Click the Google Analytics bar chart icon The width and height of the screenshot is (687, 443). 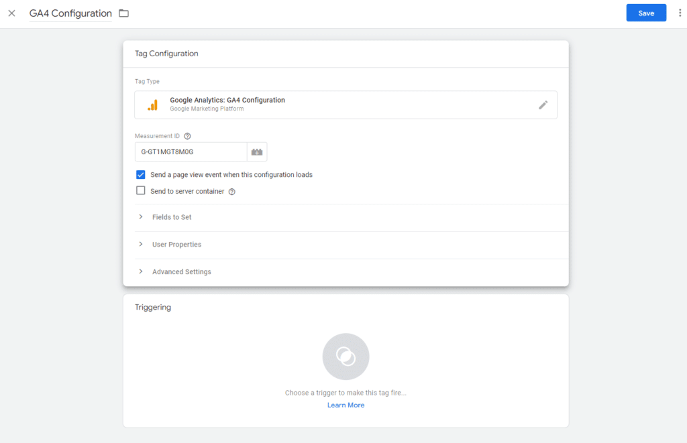152,105
